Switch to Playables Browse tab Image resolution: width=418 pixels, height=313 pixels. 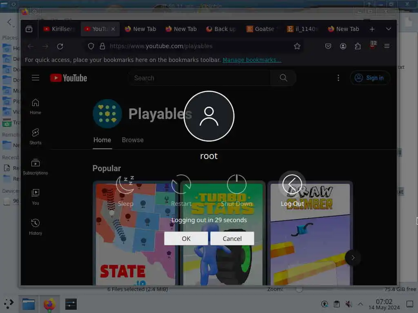[x=133, y=140]
